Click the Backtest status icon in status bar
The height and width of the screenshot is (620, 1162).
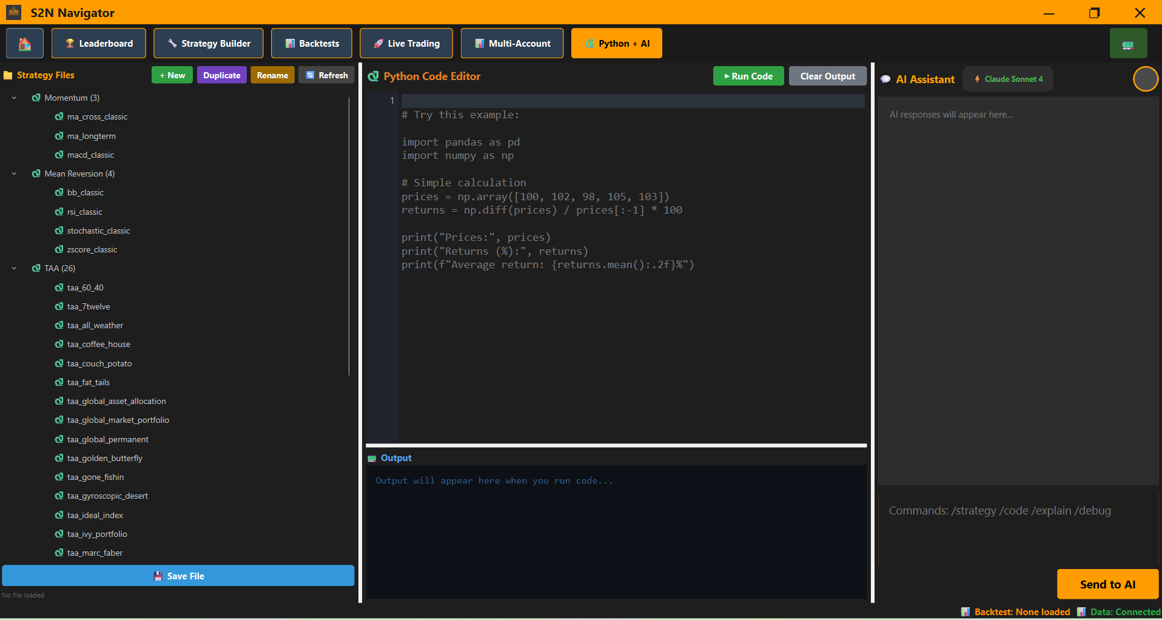tap(966, 612)
